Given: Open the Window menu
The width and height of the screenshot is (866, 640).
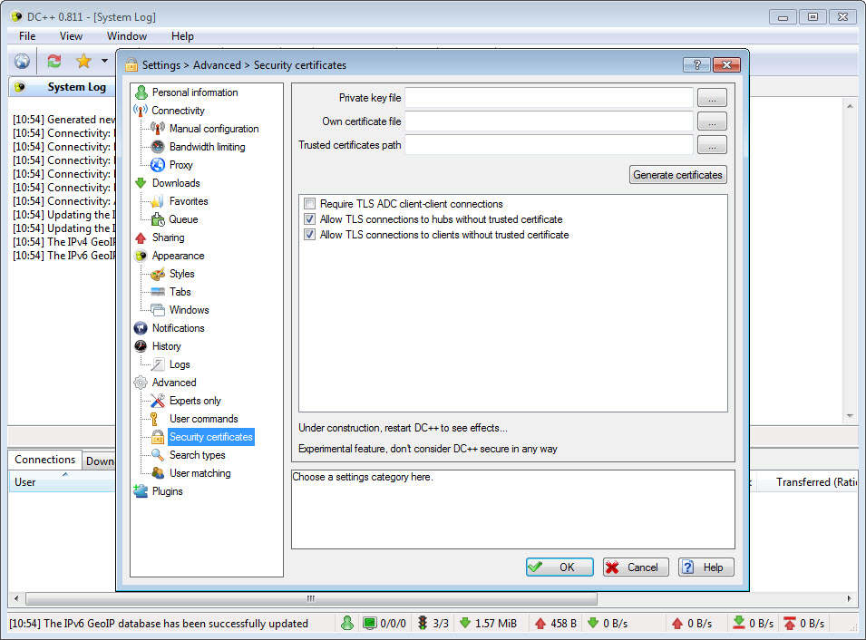Looking at the screenshot, I should point(126,36).
